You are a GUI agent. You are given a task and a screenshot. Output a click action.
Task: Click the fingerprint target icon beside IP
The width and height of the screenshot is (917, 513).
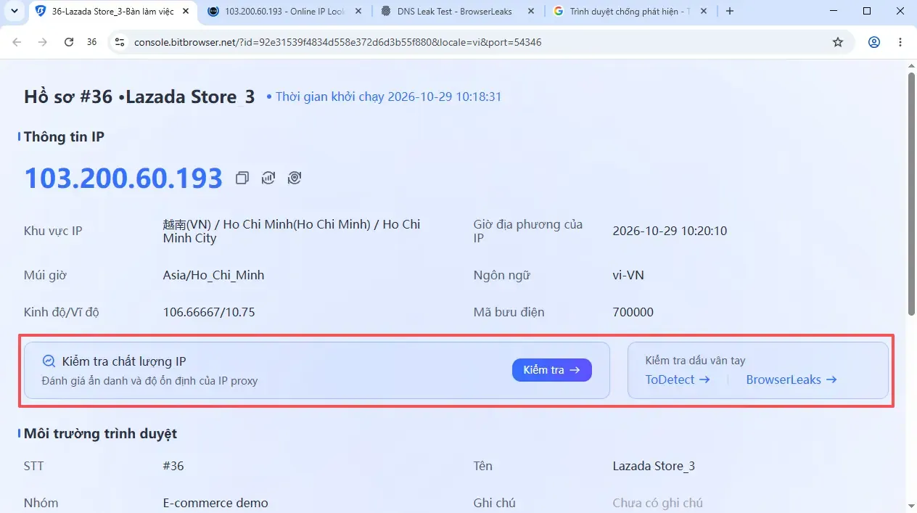pyautogui.click(x=295, y=178)
